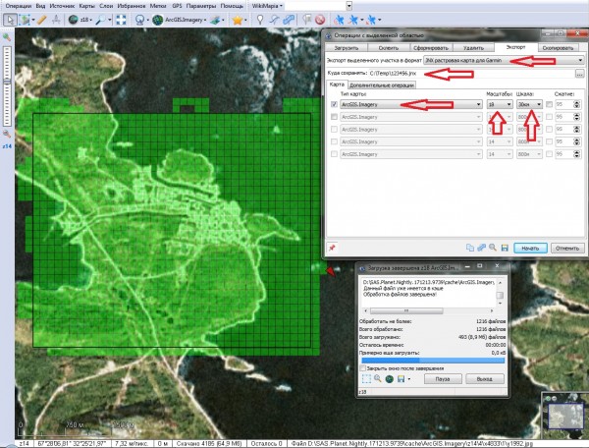Image resolution: width=589 pixels, height=448 pixels.
Task: Add a new polygon mark
Action: click(288, 20)
